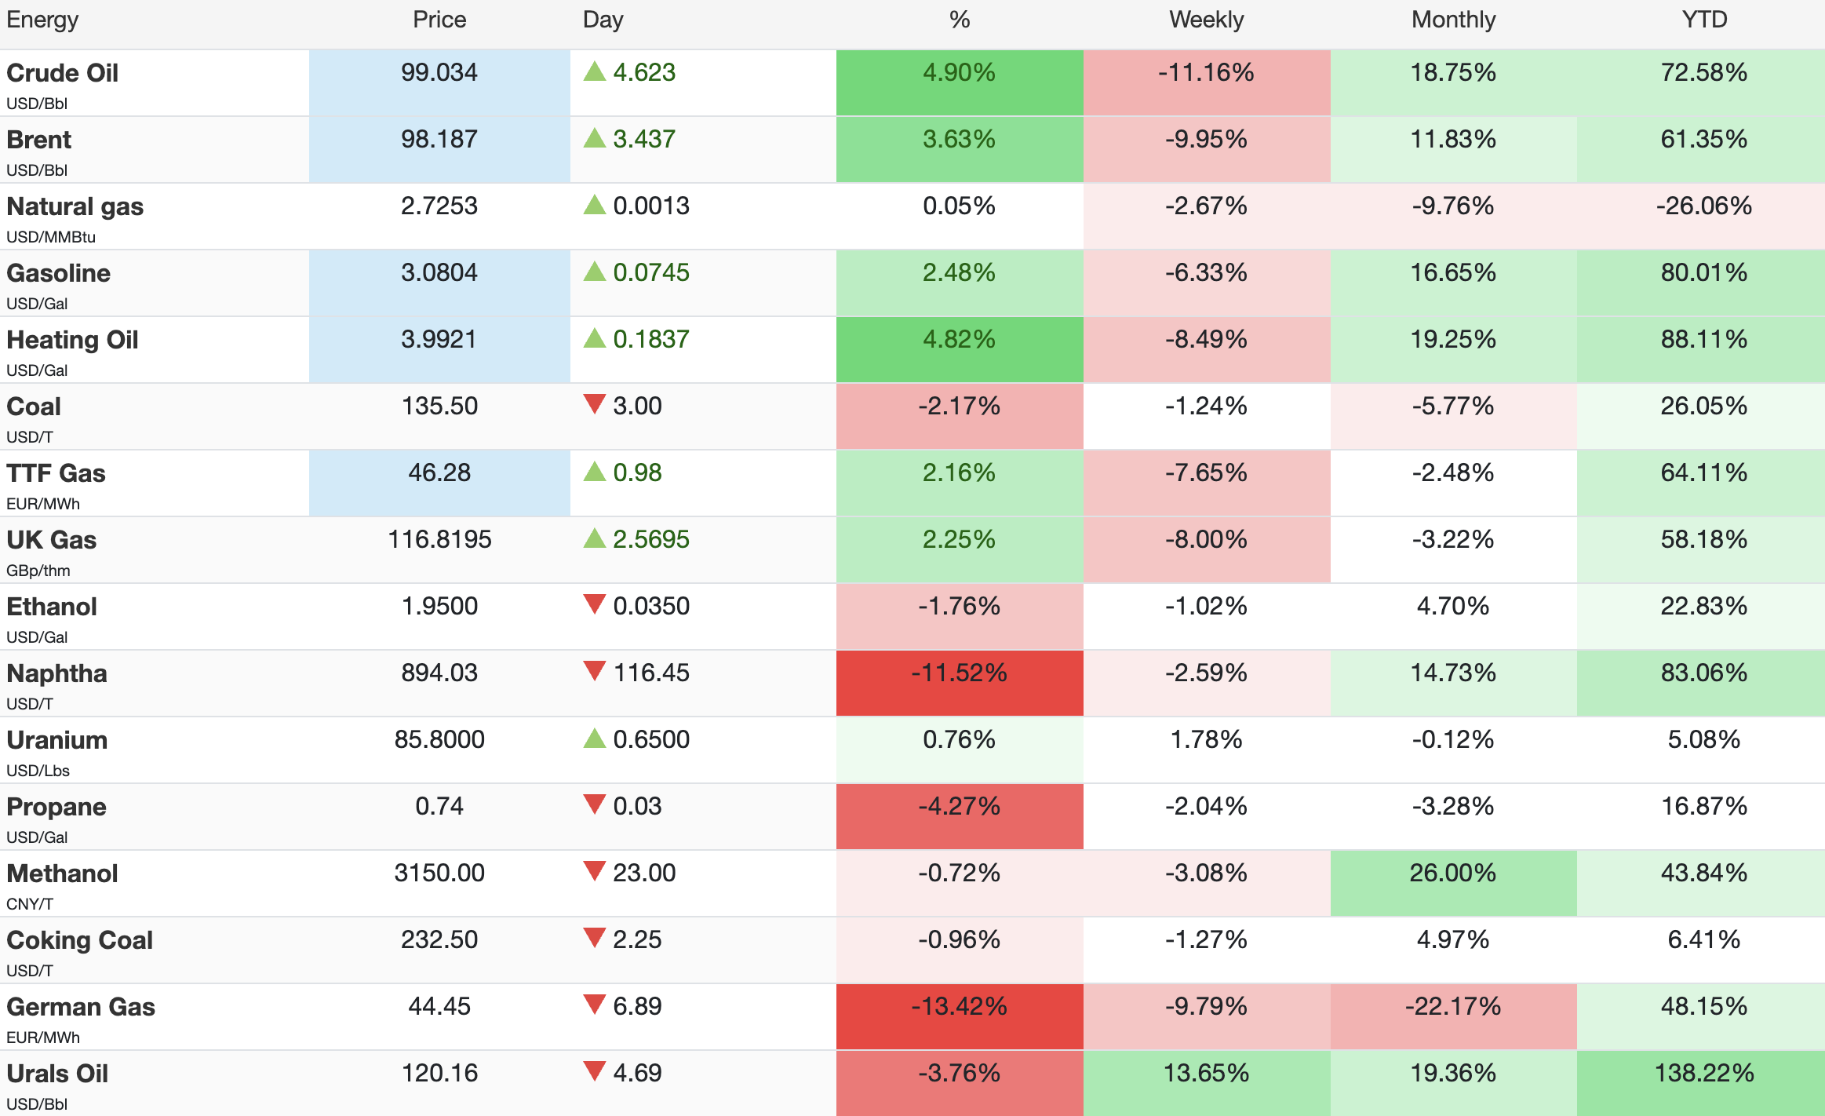Click the Energy column header
The height and width of the screenshot is (1116, 1825).
[42, 20]
